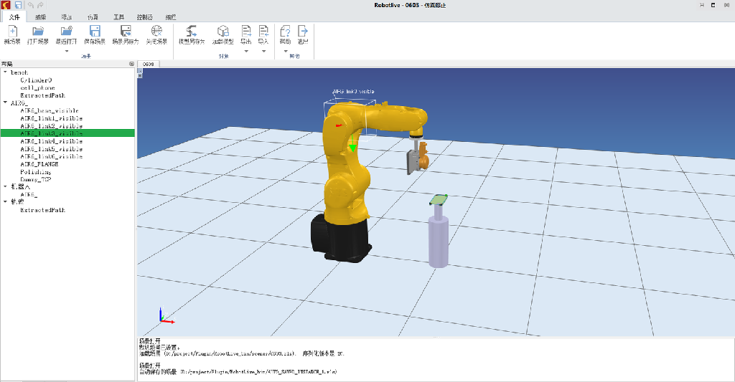Click the 场景另存为 (Save Scene As) icon

click(x=126, y=33)
